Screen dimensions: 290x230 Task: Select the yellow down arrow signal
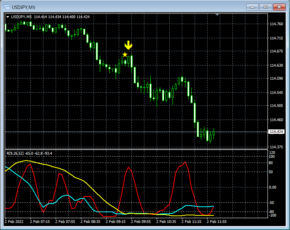128,45
